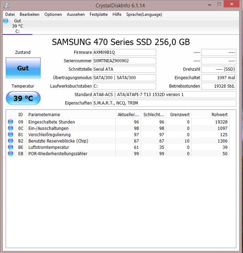The height and width of the screenshot is (253, 243).
Task: Click the blue Gut health status button
Action: [x=23, y=68]
